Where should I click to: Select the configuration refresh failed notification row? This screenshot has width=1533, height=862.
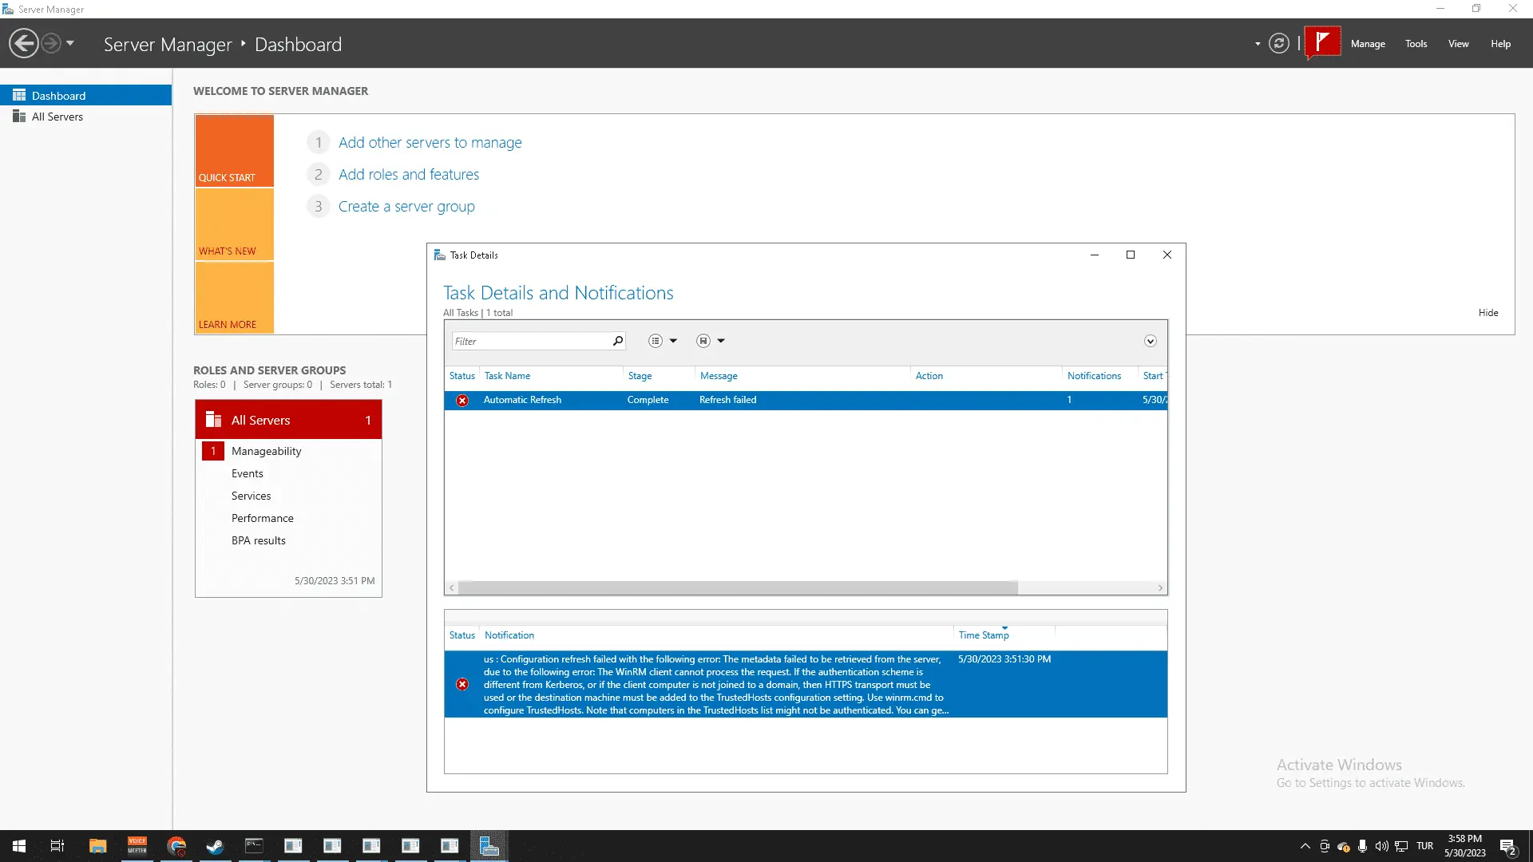click(x=806, y=684)
